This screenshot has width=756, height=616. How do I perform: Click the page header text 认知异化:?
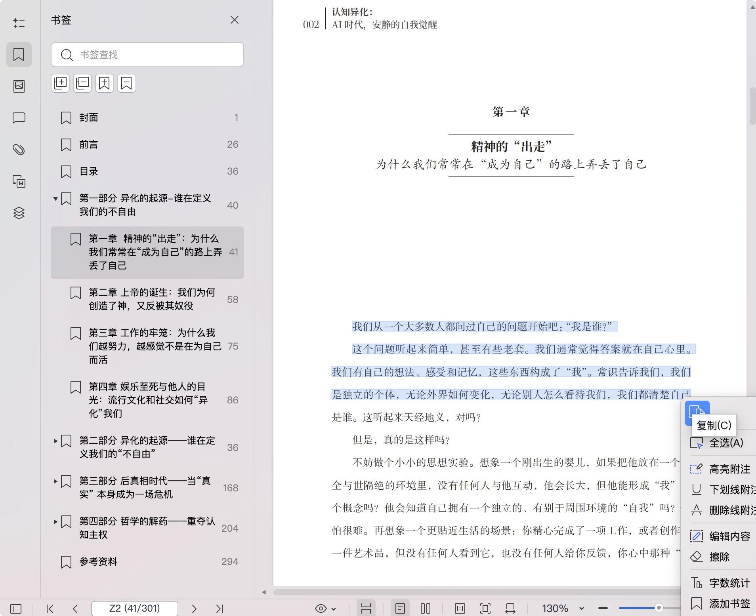click(x=352, y=12)
